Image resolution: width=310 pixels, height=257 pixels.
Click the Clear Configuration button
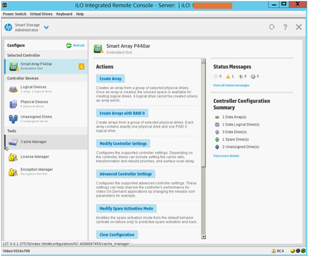[x=117, y=234]
